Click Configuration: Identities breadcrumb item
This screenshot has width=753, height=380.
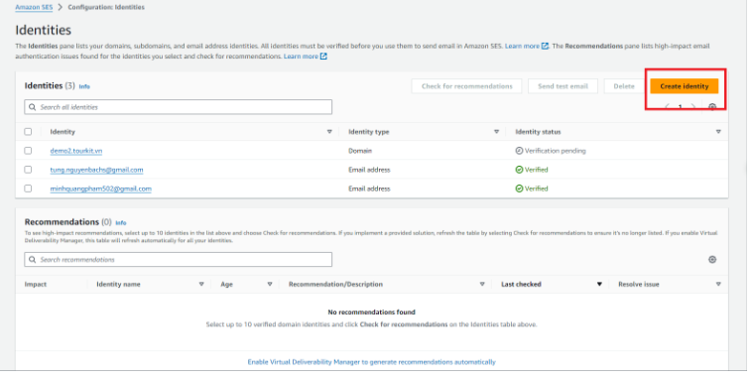click(106, 7)
